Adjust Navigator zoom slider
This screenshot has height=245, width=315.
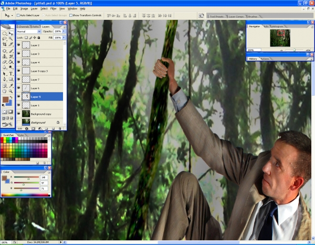tap(295, 50)
